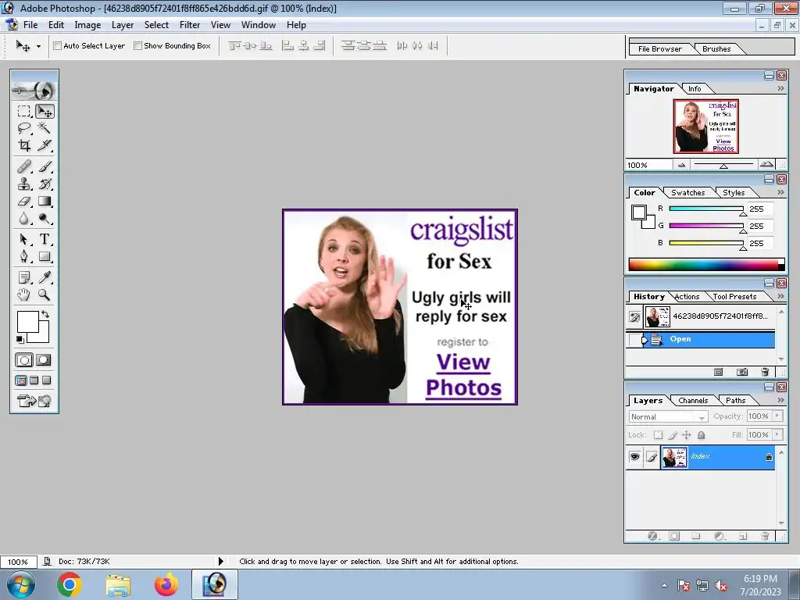Viewport: 800px width, 600px height.
Task: Switch to Quick Mask mode
Action: point(44,360)
